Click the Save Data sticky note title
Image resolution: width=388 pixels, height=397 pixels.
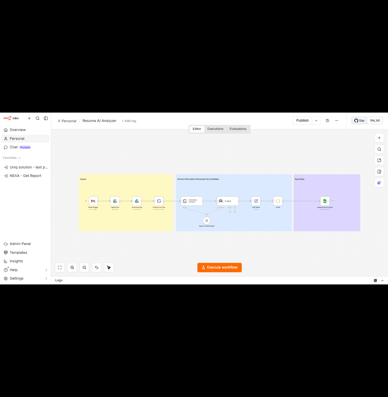tap(299, 179)
